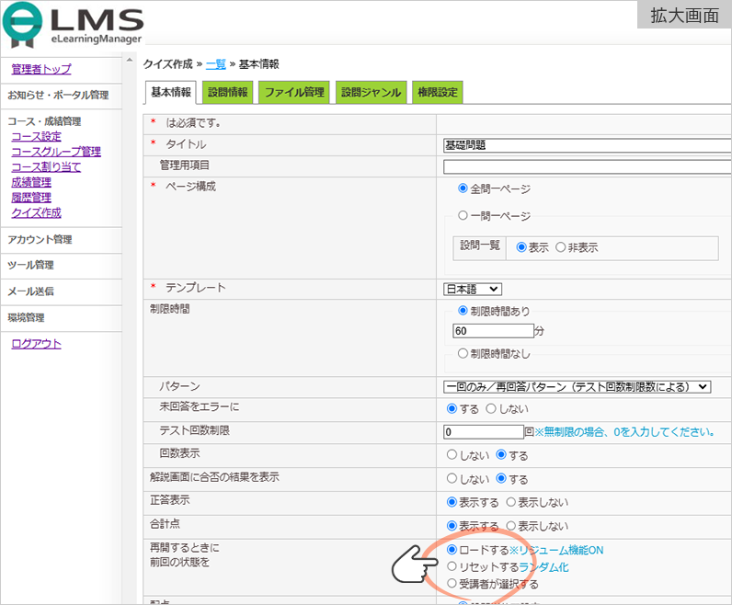The width and height of the screenshot is (732, 605).
Task: Click the 管理者トップ link
Action: [41, 69]
